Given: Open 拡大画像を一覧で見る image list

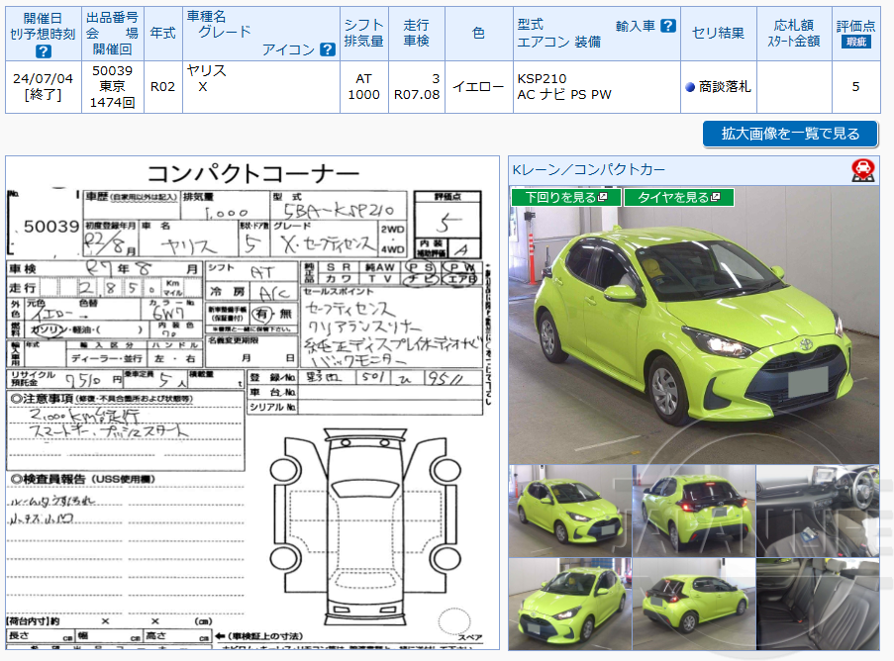Looking at the screenshot, I should click(x=789, y=134).
